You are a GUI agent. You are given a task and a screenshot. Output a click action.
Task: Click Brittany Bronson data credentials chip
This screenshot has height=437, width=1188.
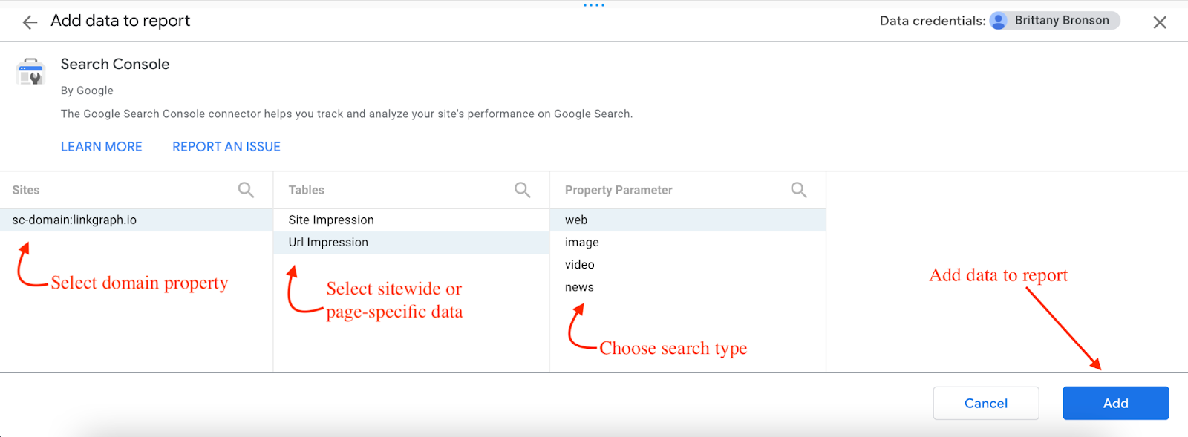(1061, 21)
